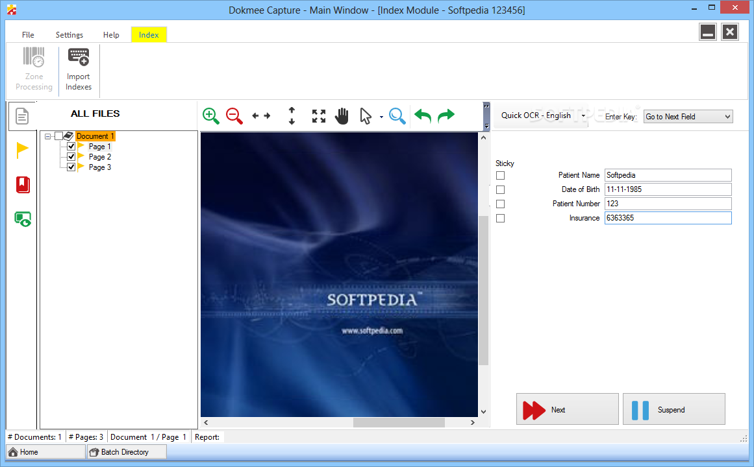Click the viewer scroll left arrow

[206, 422]
